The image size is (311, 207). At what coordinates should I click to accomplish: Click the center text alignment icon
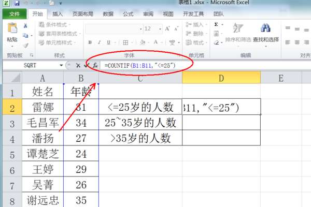[x=297, y=42]
